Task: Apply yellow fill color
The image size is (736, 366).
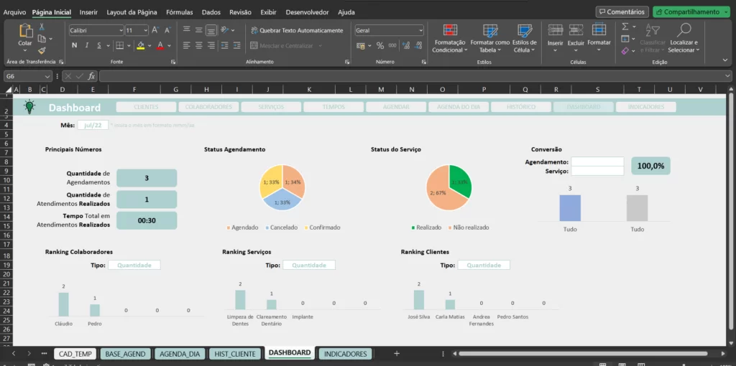Action: point(140,45)
